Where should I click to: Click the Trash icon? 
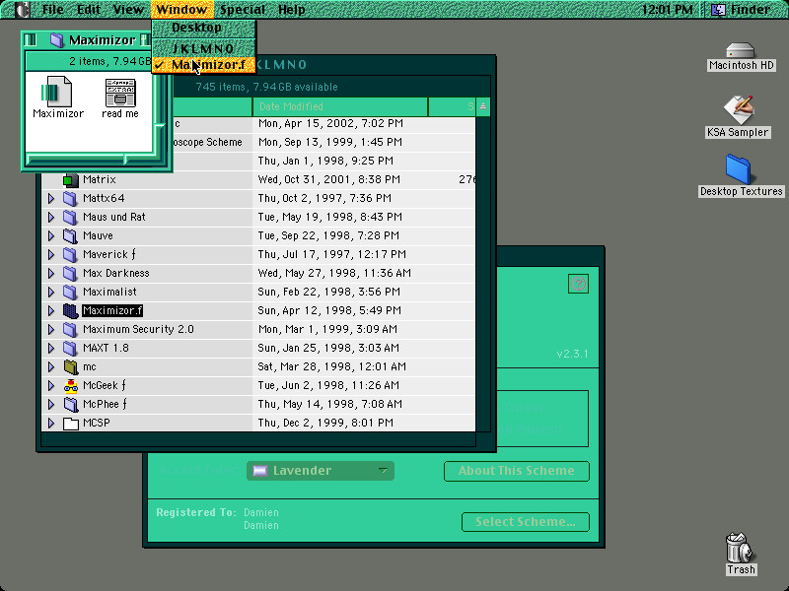tap(740, 548)
